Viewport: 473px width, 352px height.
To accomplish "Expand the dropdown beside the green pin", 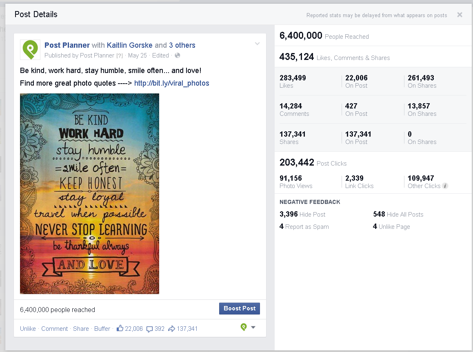I will [x=253, y=328].
